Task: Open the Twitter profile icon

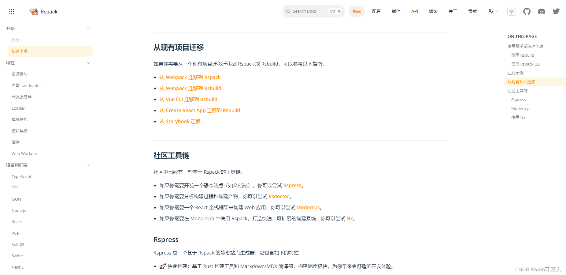Action: click(556, 11)
